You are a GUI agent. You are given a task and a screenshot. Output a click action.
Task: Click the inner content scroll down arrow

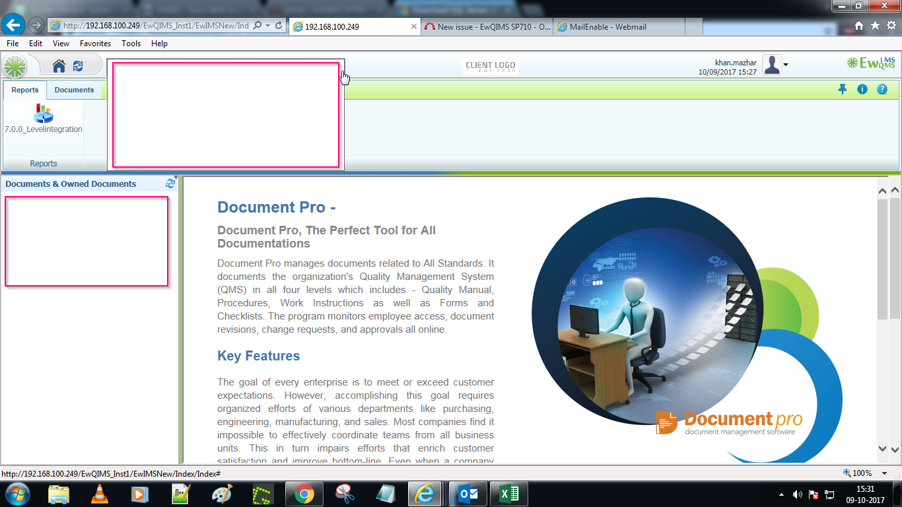click(883, 448)
